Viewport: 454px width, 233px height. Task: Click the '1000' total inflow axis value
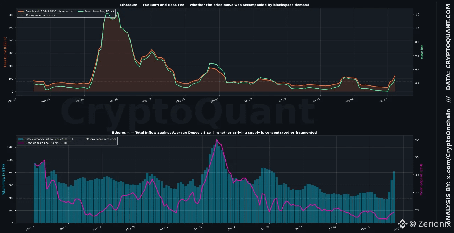[10, 160]
